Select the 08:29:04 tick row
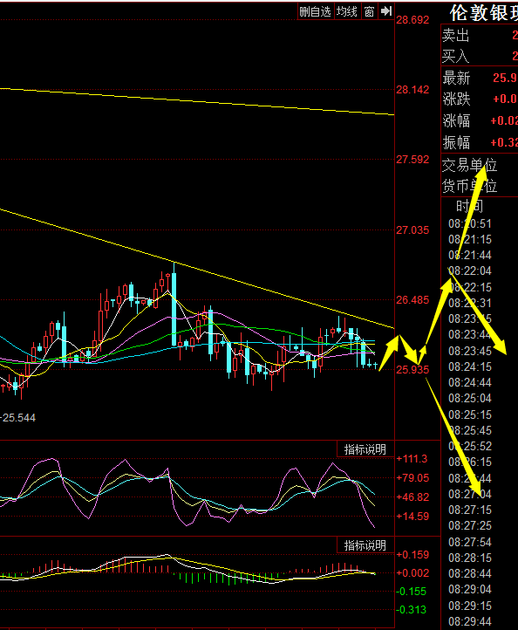This screenshot has width=518, height=630. pyautogui.click(x=470, y=589)
